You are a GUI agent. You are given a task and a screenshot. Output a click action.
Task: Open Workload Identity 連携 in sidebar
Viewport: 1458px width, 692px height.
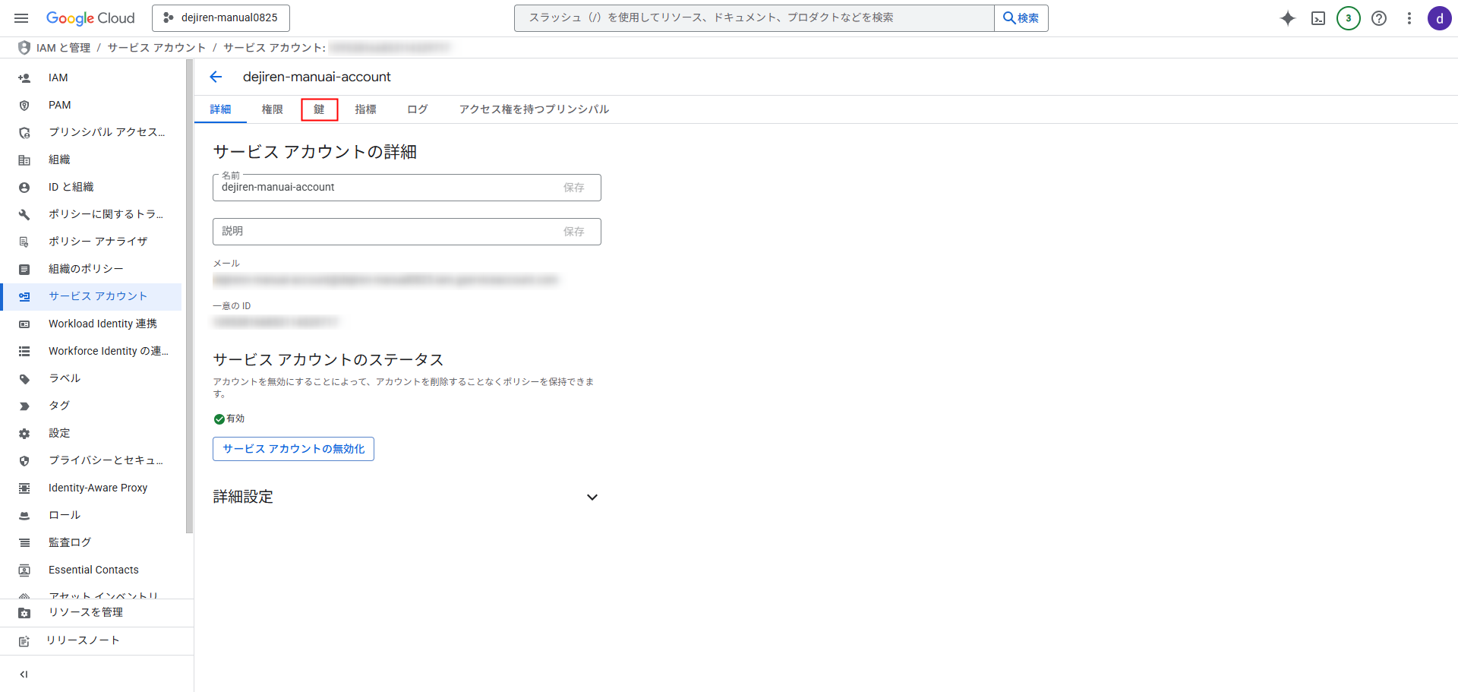[x=103, y=324]
